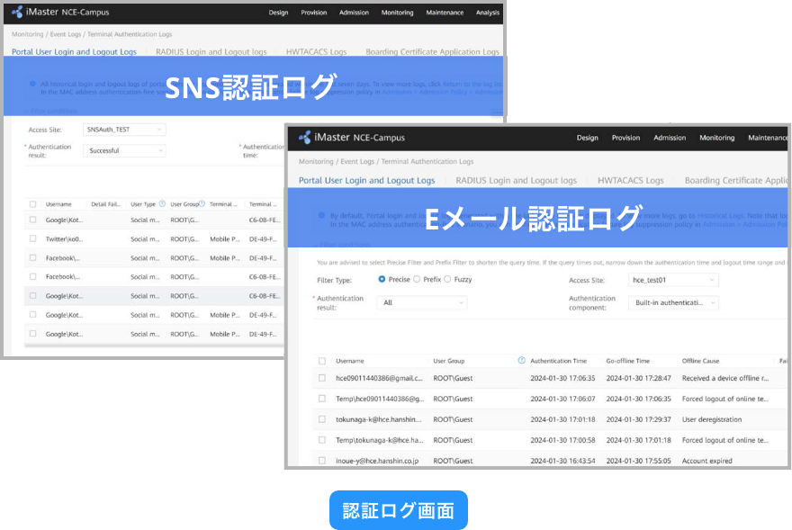
Task: Click help icon beside User Group in E-mail window
Action: click(x=521, y=360)
